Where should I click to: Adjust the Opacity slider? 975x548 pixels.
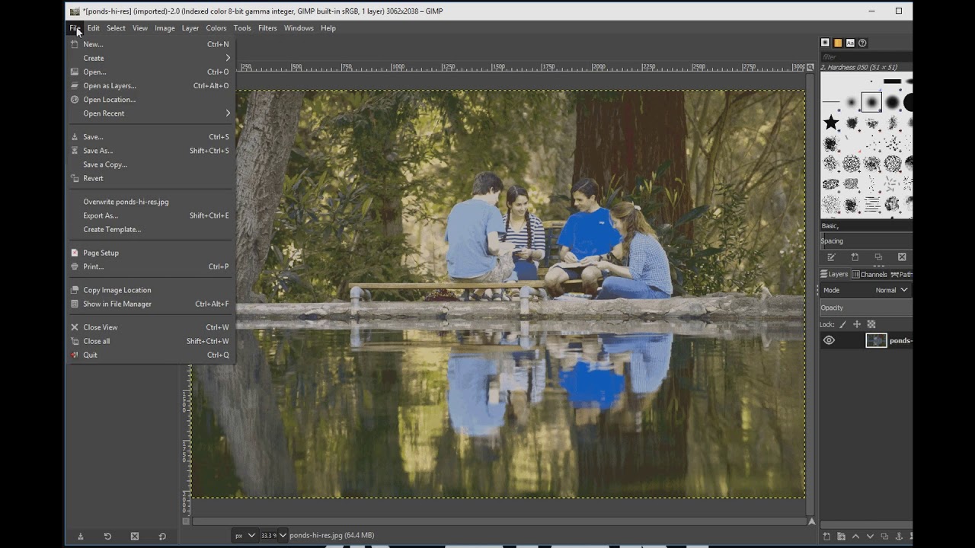pyautogui.click(x=866, y=307)
